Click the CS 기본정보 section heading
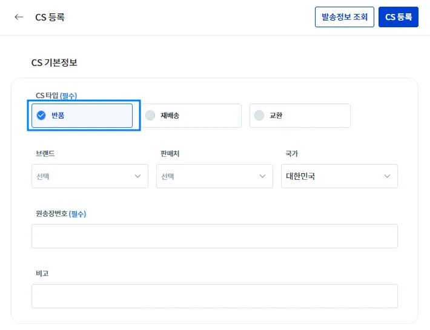This screenshot has width=430, height=330. click(54, 62)
